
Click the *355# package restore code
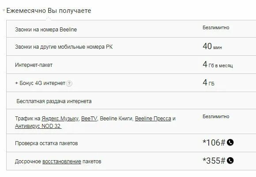click(214, 161)
